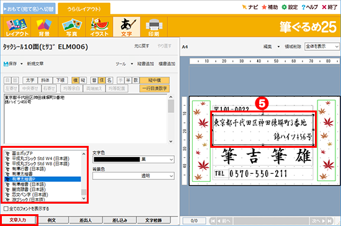Open the 設定 gear icon

point(284,7)
